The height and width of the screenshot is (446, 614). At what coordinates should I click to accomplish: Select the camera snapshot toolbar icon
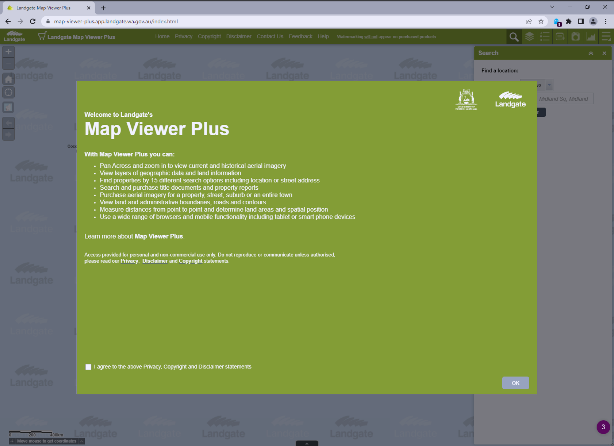(x=575, y=36)
